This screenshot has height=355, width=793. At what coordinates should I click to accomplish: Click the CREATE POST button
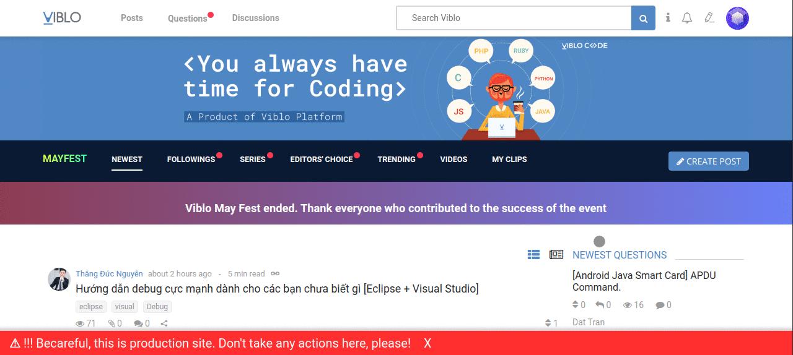tap(709, 161)
